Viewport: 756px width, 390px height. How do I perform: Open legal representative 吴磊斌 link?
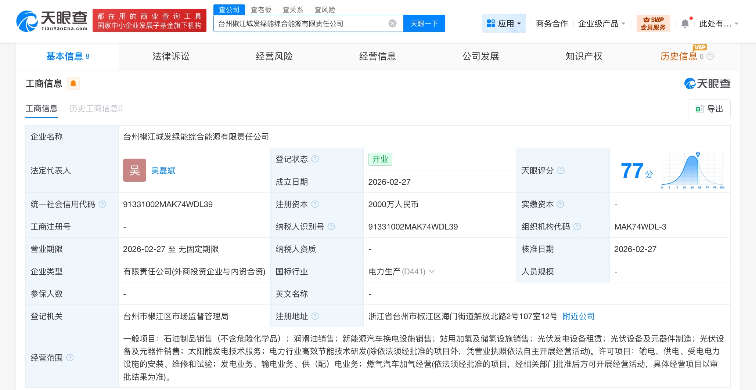click(163, 170)
